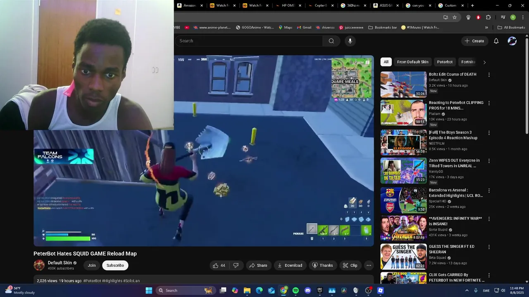This screenshot has height=297, width=529.
Task: Open the Windows Start menu
Action: [149, 290]
